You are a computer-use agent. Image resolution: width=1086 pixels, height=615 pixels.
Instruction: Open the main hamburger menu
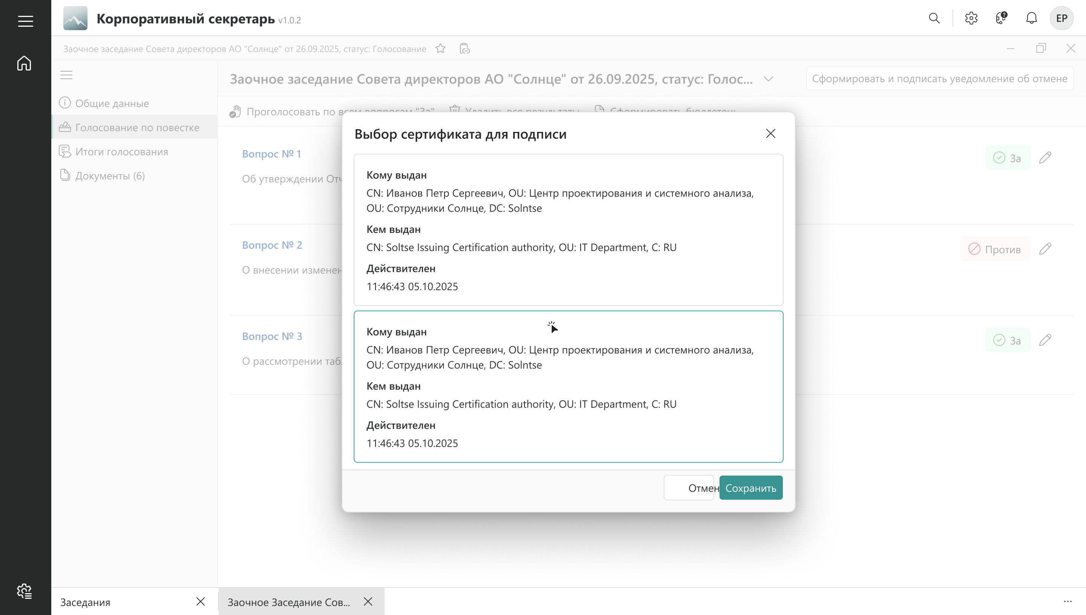(x=25, y=21)
